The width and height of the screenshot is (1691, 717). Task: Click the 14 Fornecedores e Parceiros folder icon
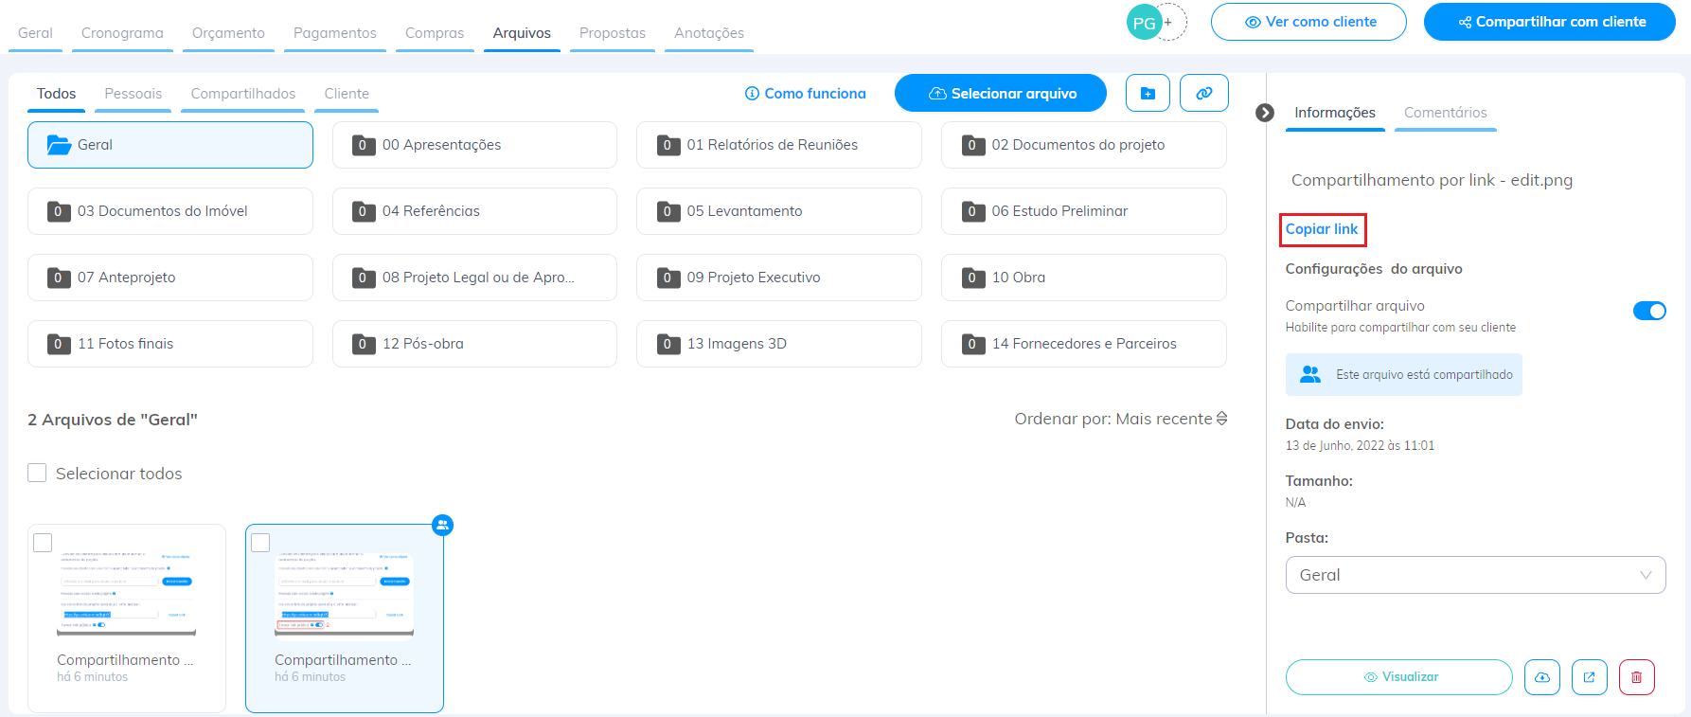point(972,344)
